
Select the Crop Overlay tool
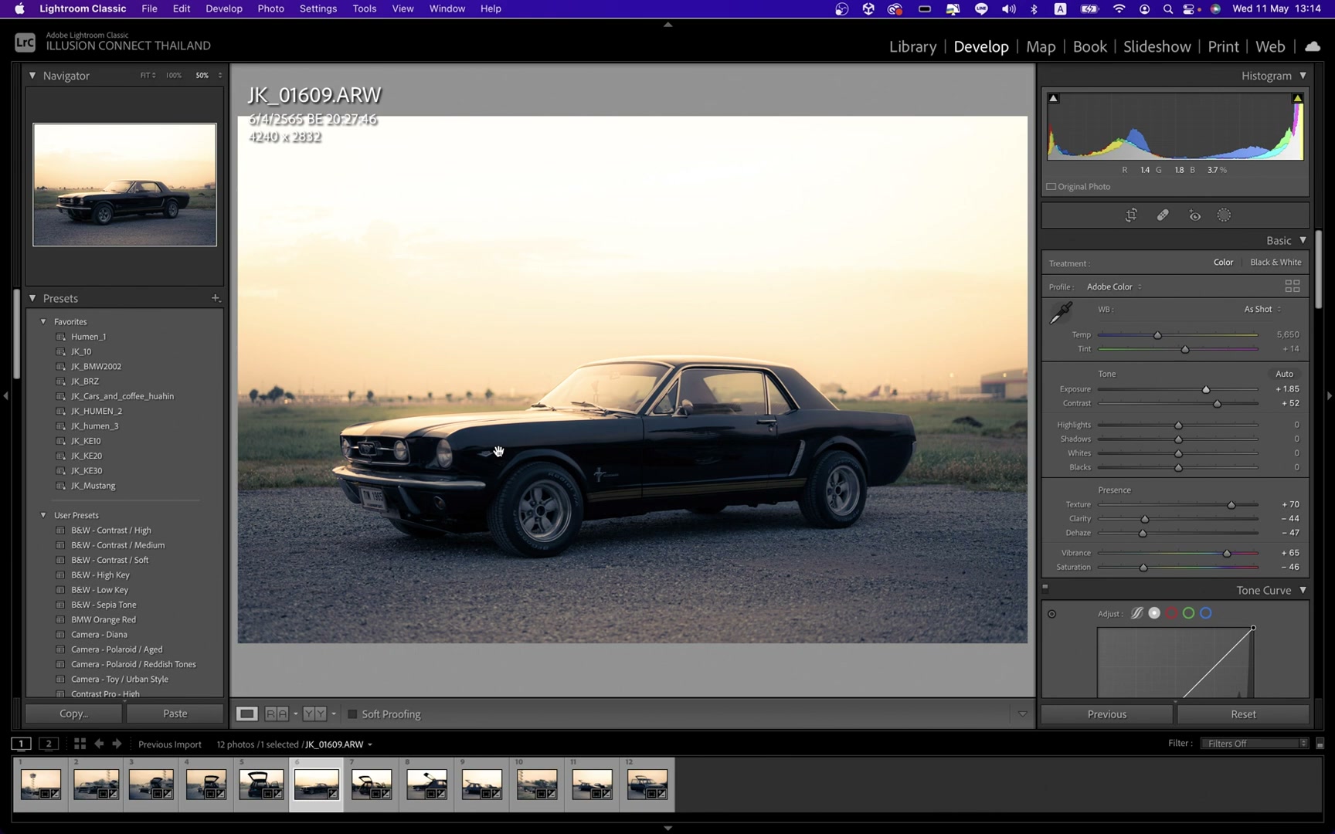(1131, 215)
